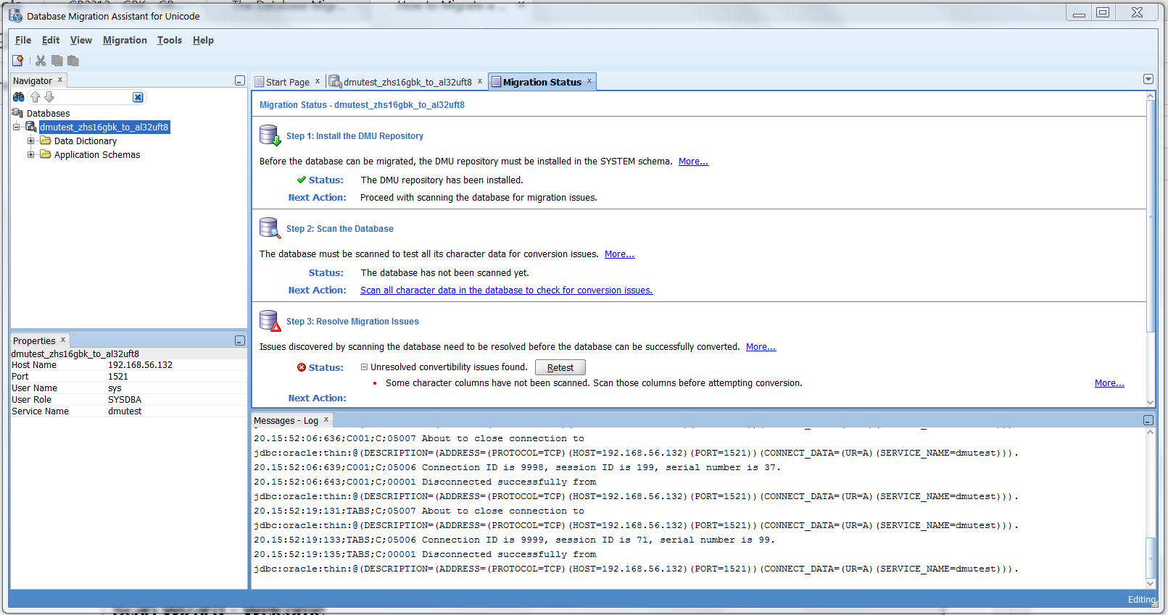Click the Step 1 Install Repository database icon
Image resolution: width=1168 pixels, height=615 pixels.
pyautogui.click(x=270, y=135)
